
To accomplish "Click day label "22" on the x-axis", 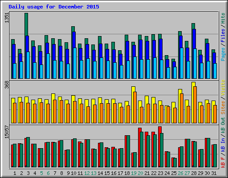I will pos(154,173).
